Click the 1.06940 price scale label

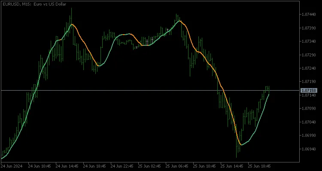coord(309,149)
